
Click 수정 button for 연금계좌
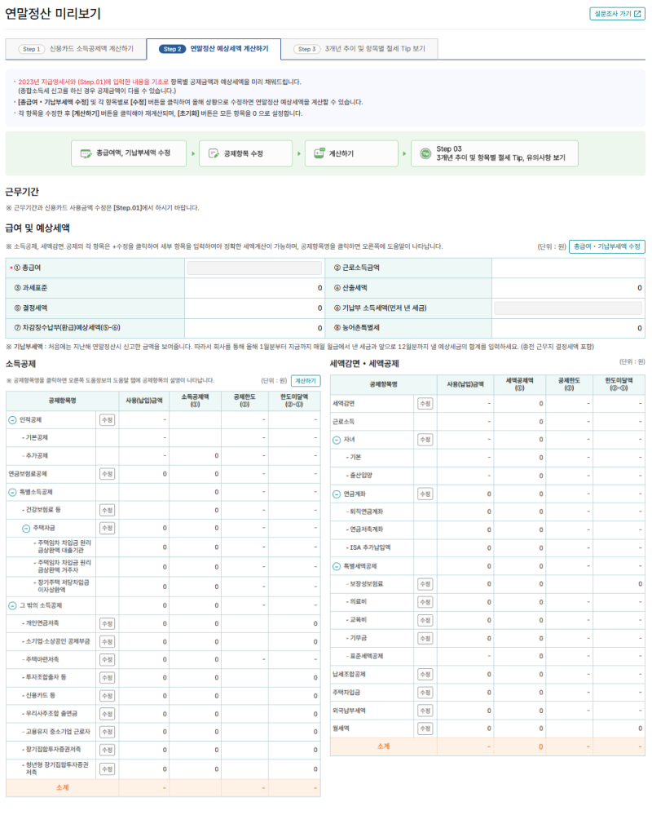(425, 494)
